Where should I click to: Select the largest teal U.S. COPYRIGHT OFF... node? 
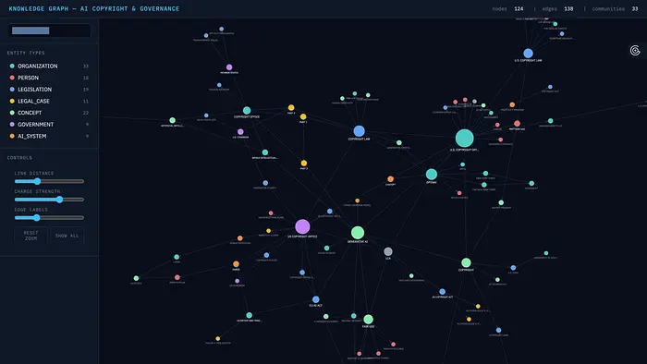(x=464, y=138)
